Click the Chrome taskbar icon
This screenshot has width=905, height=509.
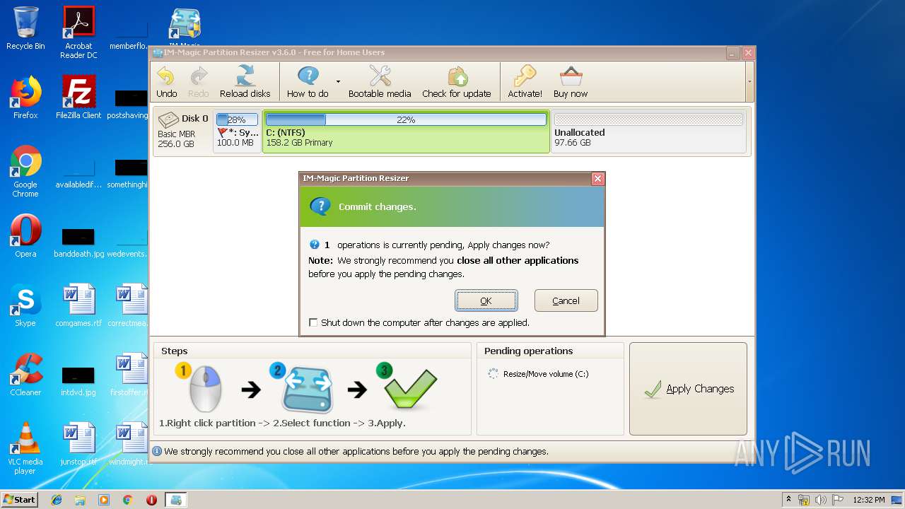click(127, 500)
